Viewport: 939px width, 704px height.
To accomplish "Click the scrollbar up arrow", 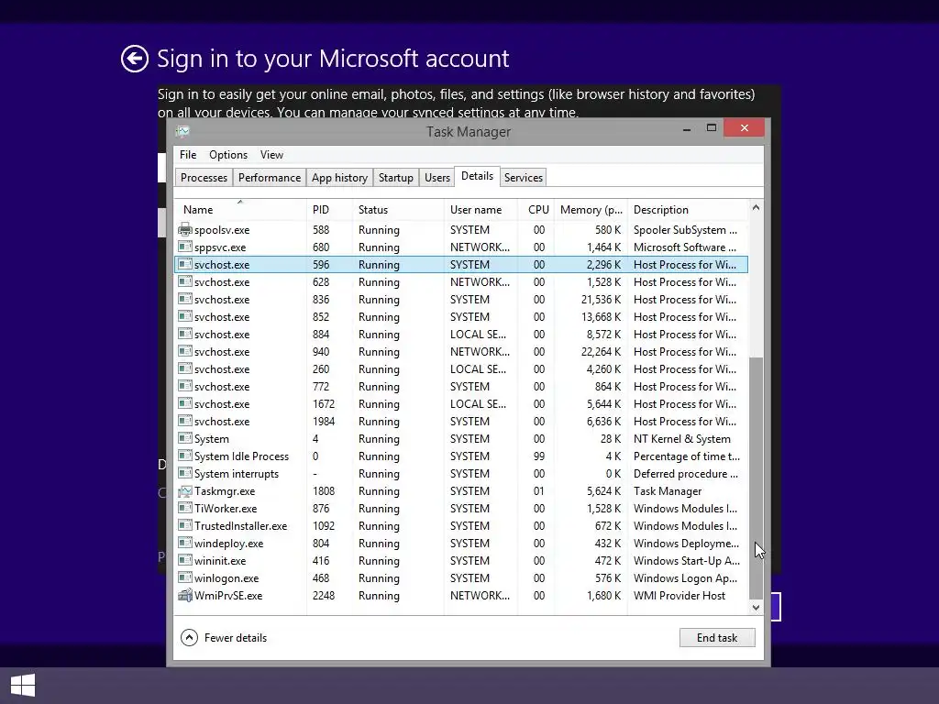I will 756,208.
